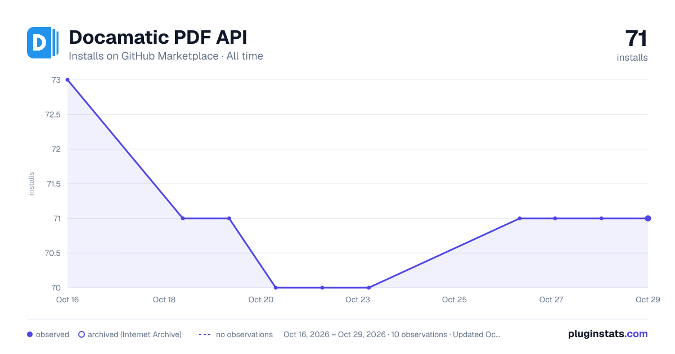Click the Docamatic blue D logo icon
Screen dimensions: 675x354
43,42
